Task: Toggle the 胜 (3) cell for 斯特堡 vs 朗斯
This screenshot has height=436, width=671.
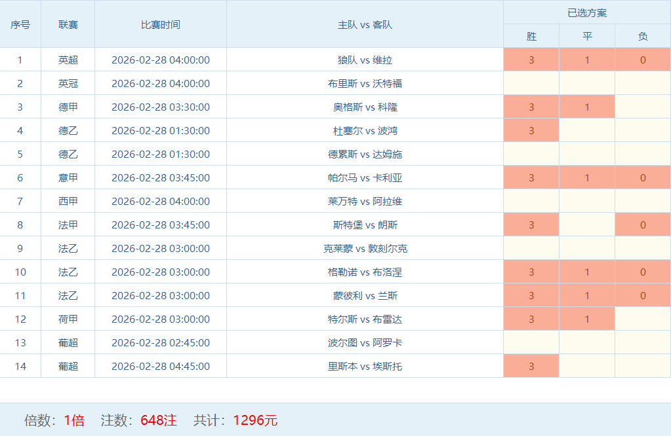Action: pos(531,225)
